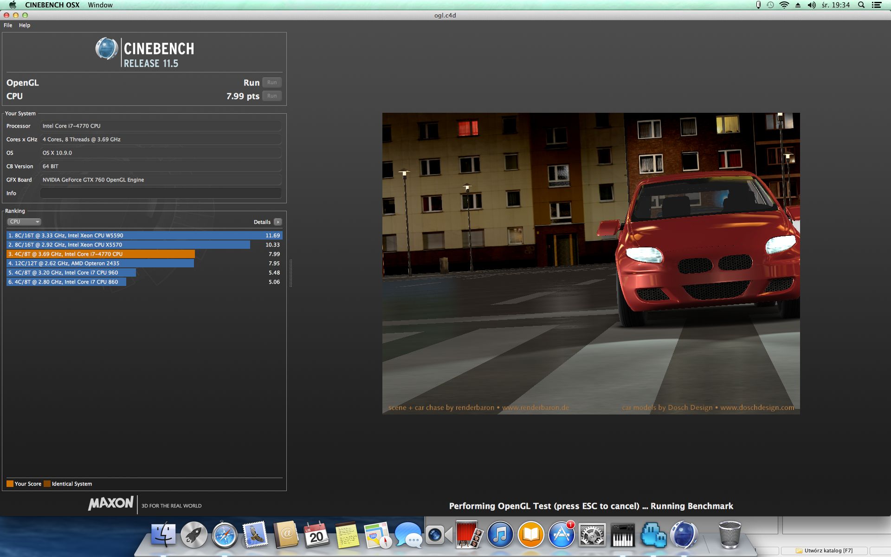
Task: Open the Wi-Fi status menu
Action: point(784,5)
